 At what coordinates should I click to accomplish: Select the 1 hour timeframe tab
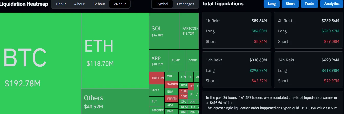click(61, 4)
